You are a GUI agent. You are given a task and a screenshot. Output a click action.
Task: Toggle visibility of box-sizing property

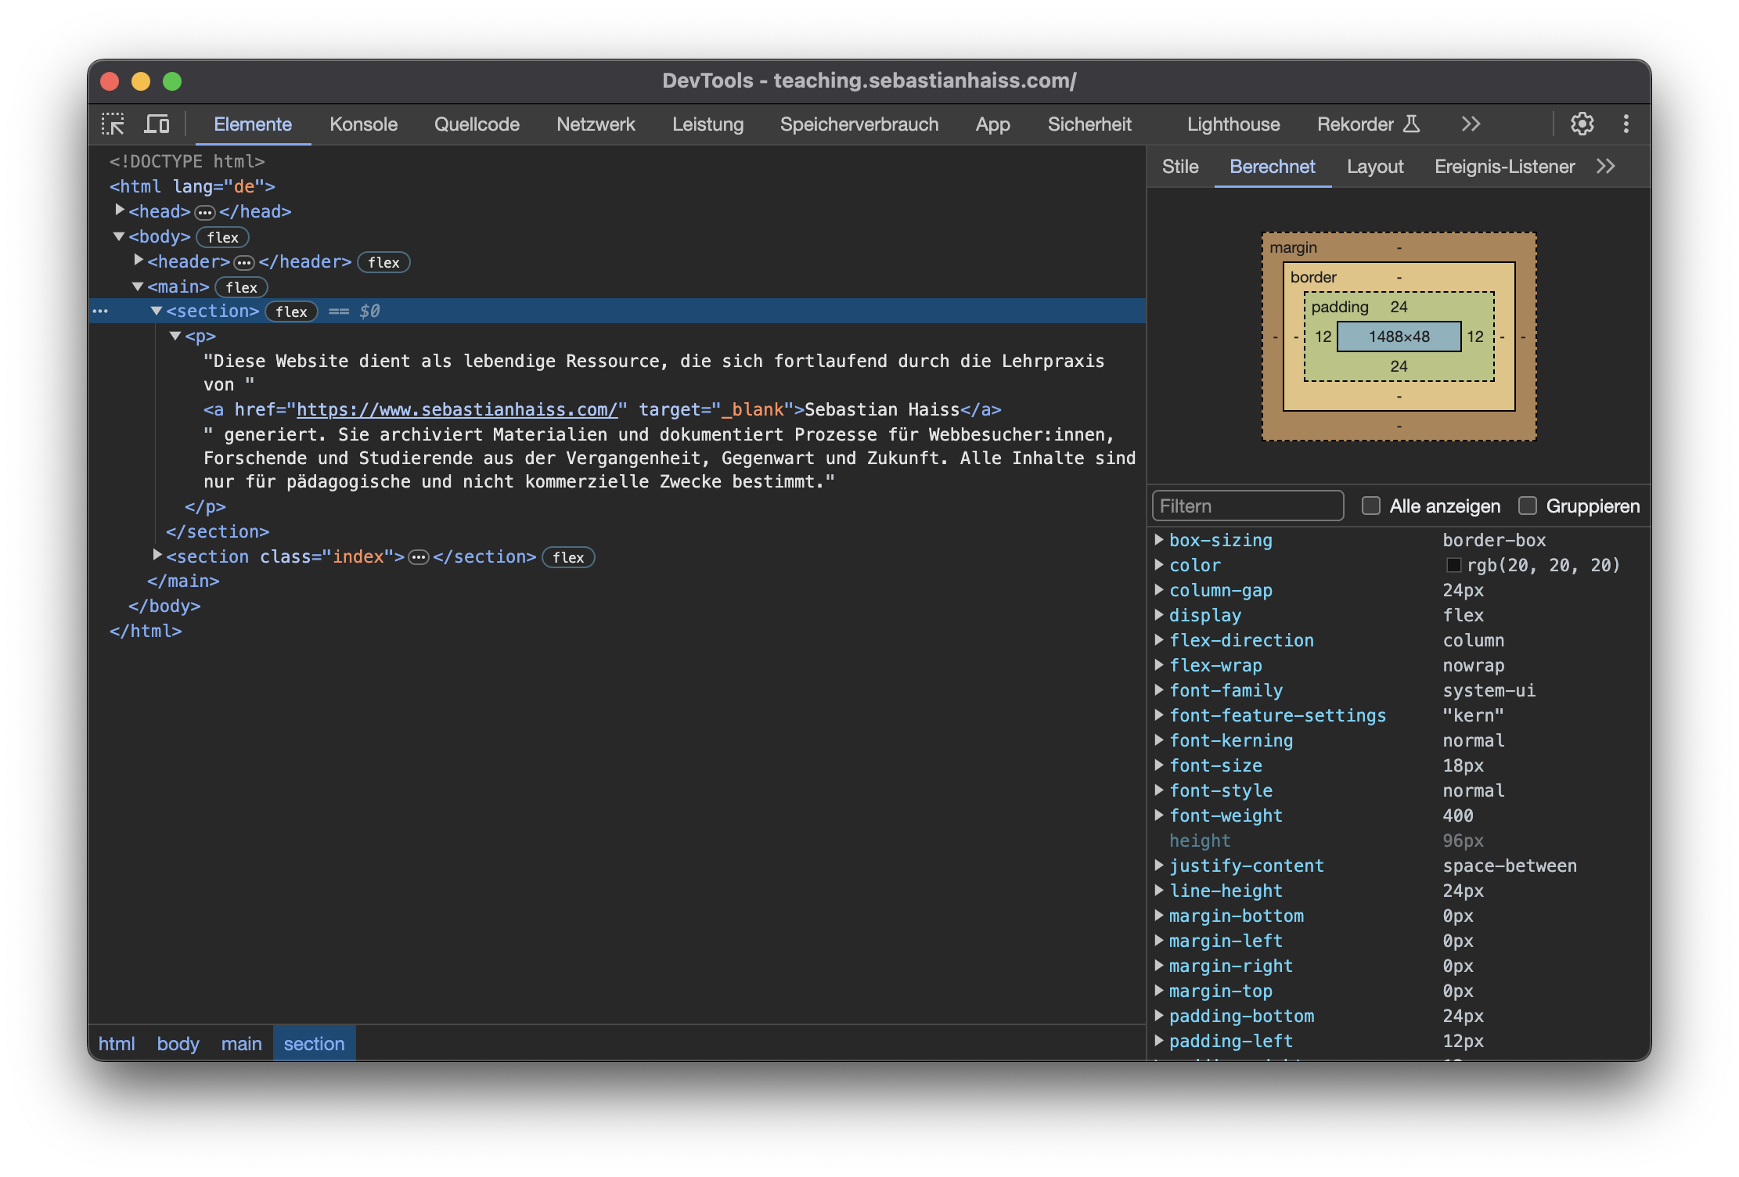tap(1160, 538)
